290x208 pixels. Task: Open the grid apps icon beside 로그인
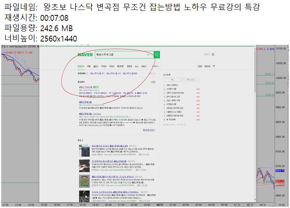point(213,54)
